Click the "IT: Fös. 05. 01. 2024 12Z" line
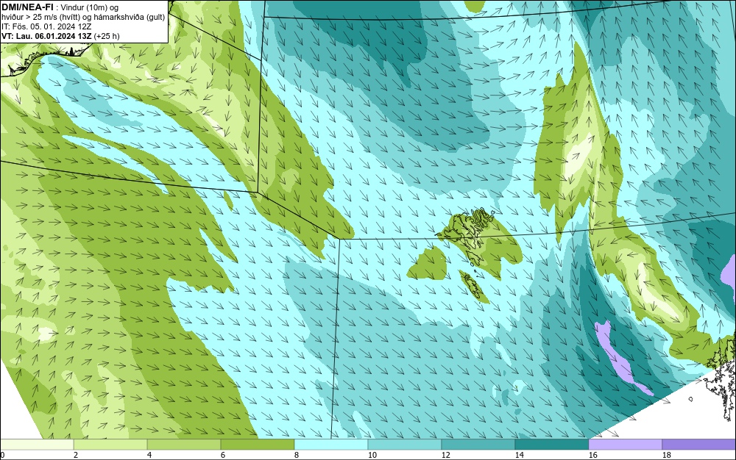 [46, 26]
